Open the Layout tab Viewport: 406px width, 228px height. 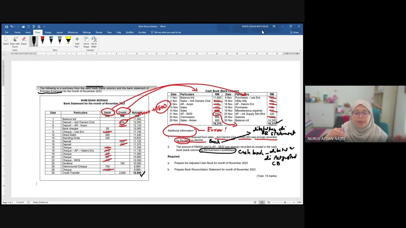(59, 32)
